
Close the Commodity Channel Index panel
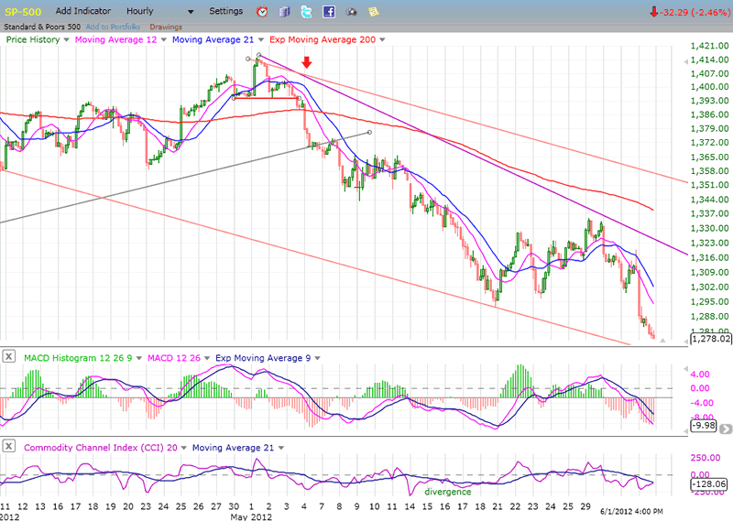point(8,445)
